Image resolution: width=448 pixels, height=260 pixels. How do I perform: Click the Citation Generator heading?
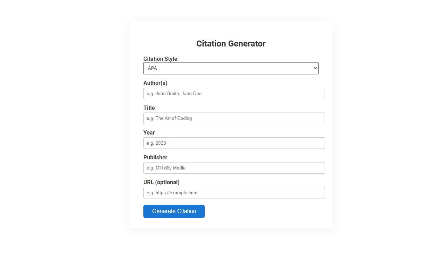point(231,43)
